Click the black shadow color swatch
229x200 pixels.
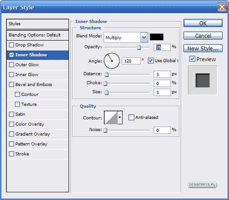(156, 37)
